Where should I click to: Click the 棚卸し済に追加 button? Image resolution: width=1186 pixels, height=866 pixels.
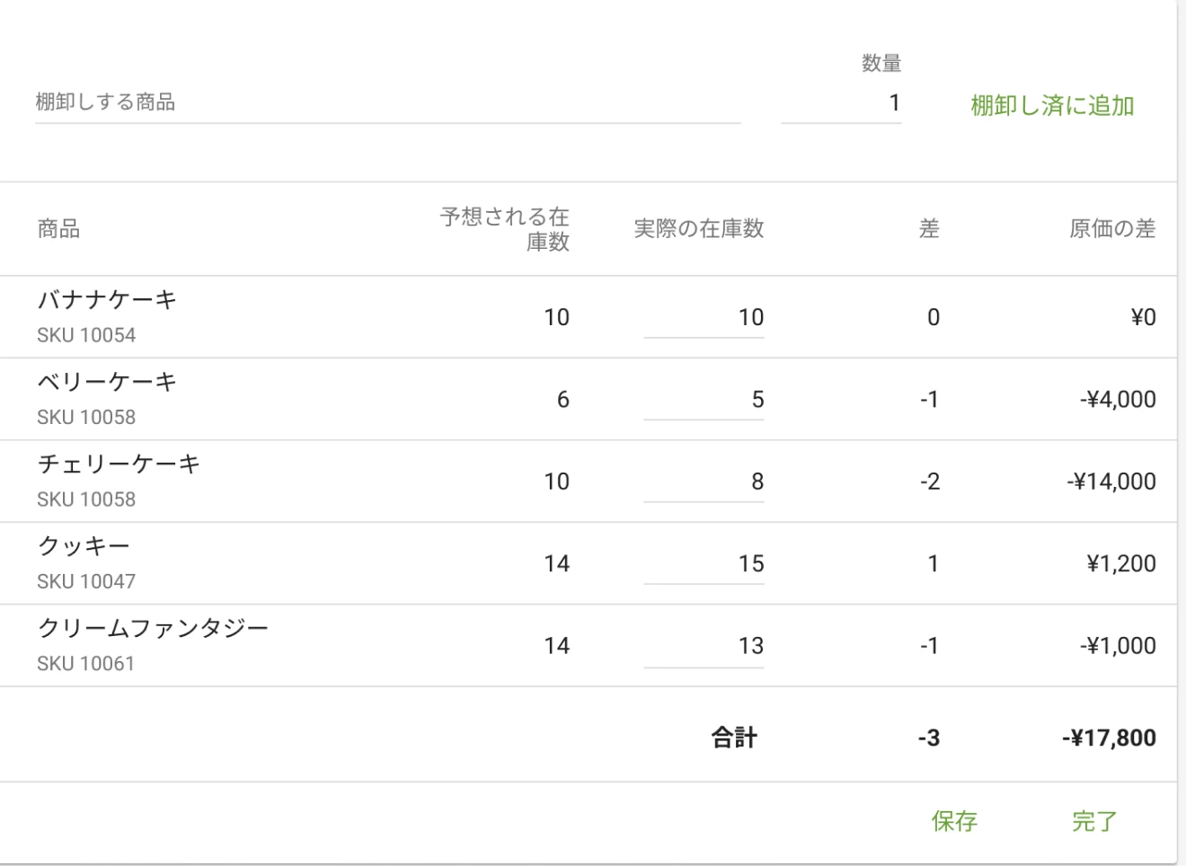click(1052, 106)
